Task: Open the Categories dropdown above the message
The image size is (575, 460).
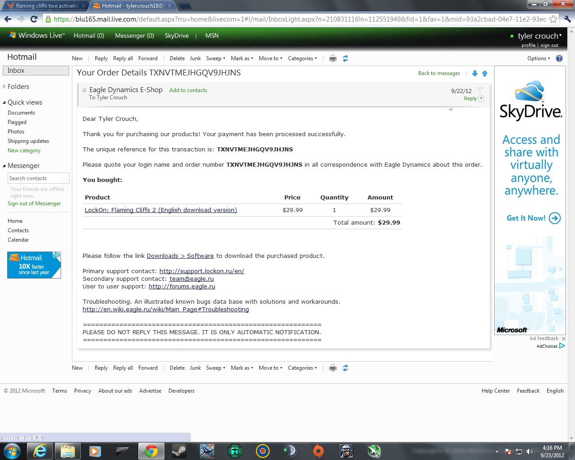Action: (x=302, y=58)
